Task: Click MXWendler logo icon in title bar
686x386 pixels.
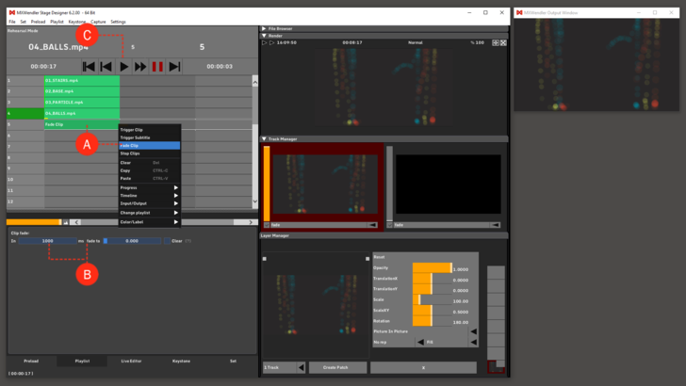Action: [12, 12]
